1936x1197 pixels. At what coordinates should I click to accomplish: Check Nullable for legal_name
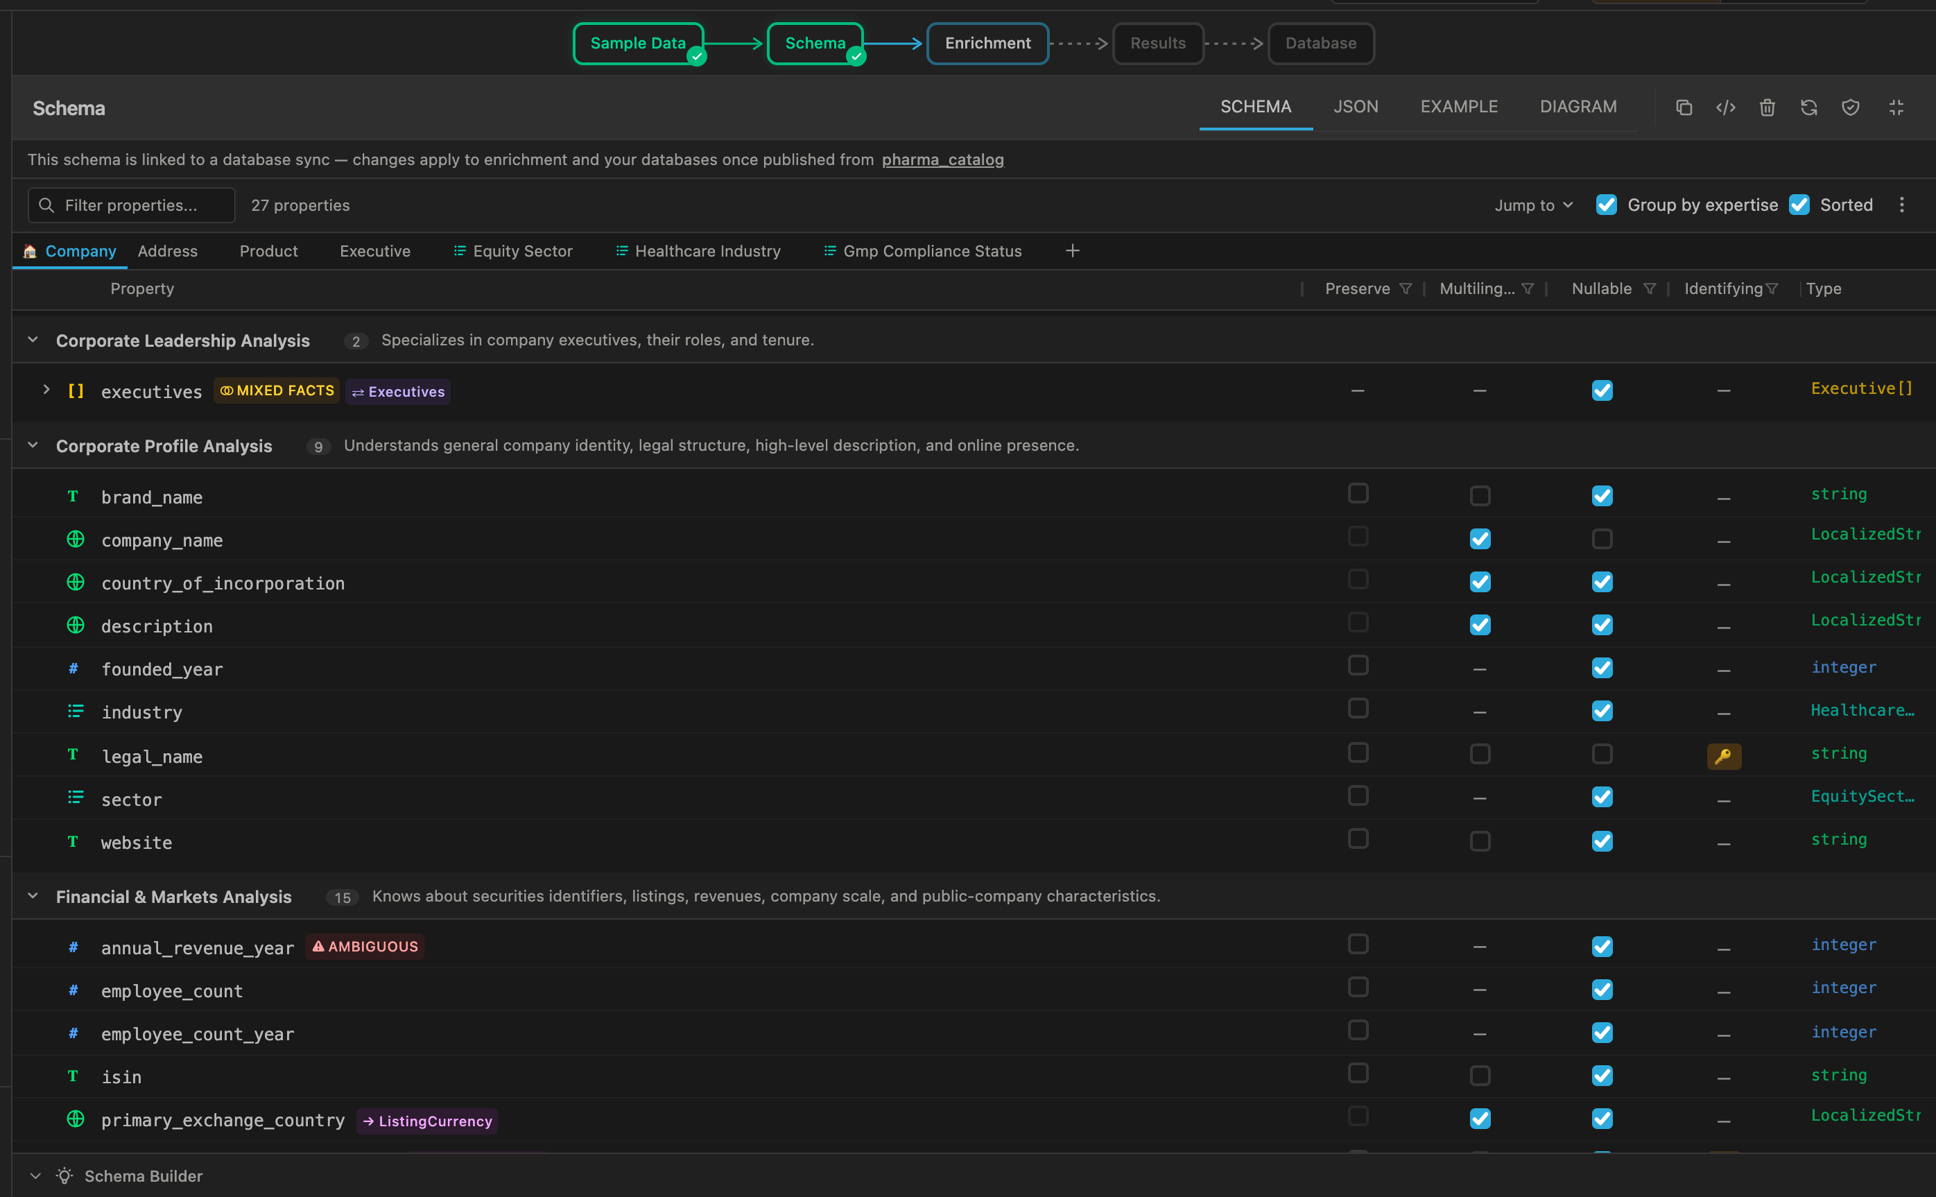(x=1602, y=754)
